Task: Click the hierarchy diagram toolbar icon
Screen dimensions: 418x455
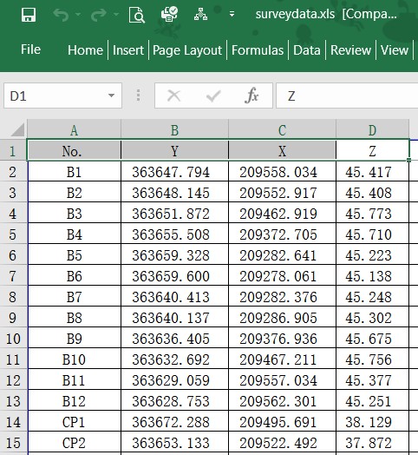Action: pyautogui.click(x=200, y=14)
